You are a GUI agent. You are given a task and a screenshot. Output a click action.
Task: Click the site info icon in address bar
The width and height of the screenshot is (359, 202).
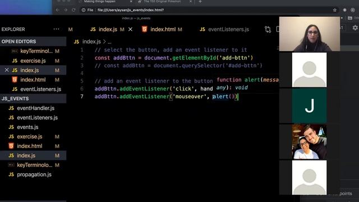point(84,10)
